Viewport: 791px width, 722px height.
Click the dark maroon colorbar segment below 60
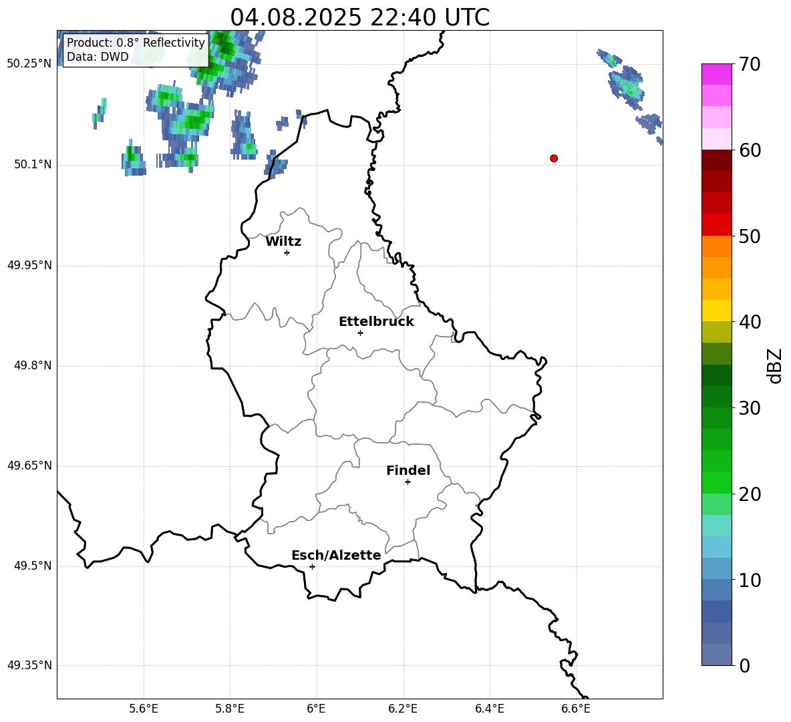coord(717,160)
